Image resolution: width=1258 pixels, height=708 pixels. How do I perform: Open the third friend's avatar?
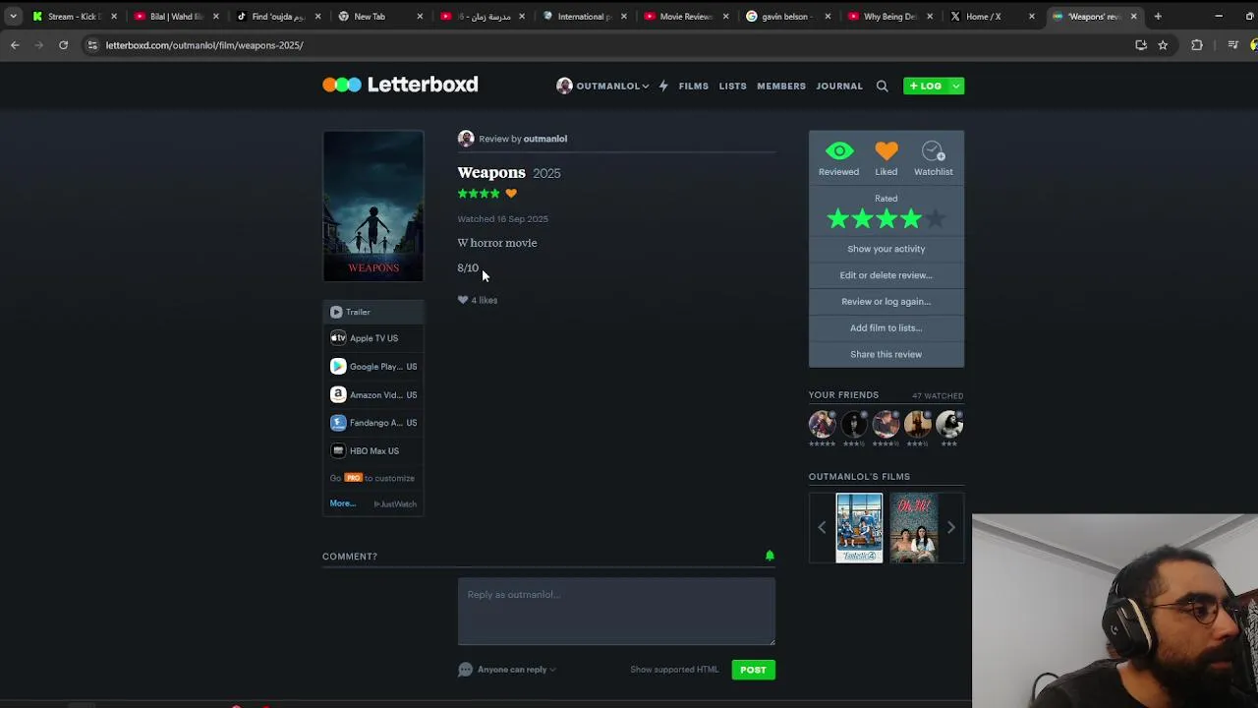(886, 424)
